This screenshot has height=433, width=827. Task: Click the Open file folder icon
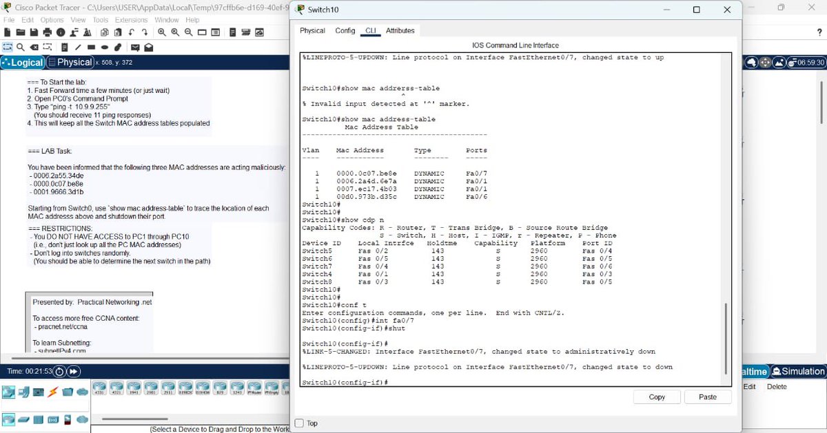pyautogui.click(x=21, y=32)
